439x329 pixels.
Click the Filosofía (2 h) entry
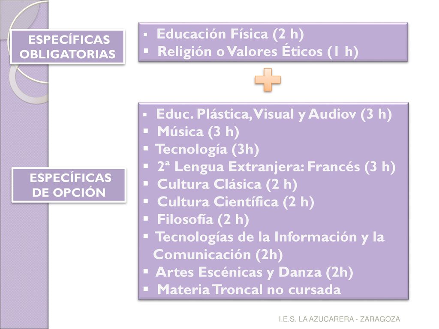click(x=203, y=219)
